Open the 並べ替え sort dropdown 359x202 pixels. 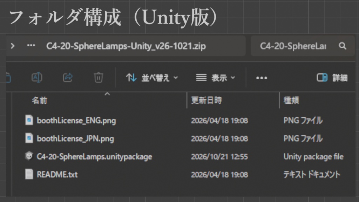point(152,78)
